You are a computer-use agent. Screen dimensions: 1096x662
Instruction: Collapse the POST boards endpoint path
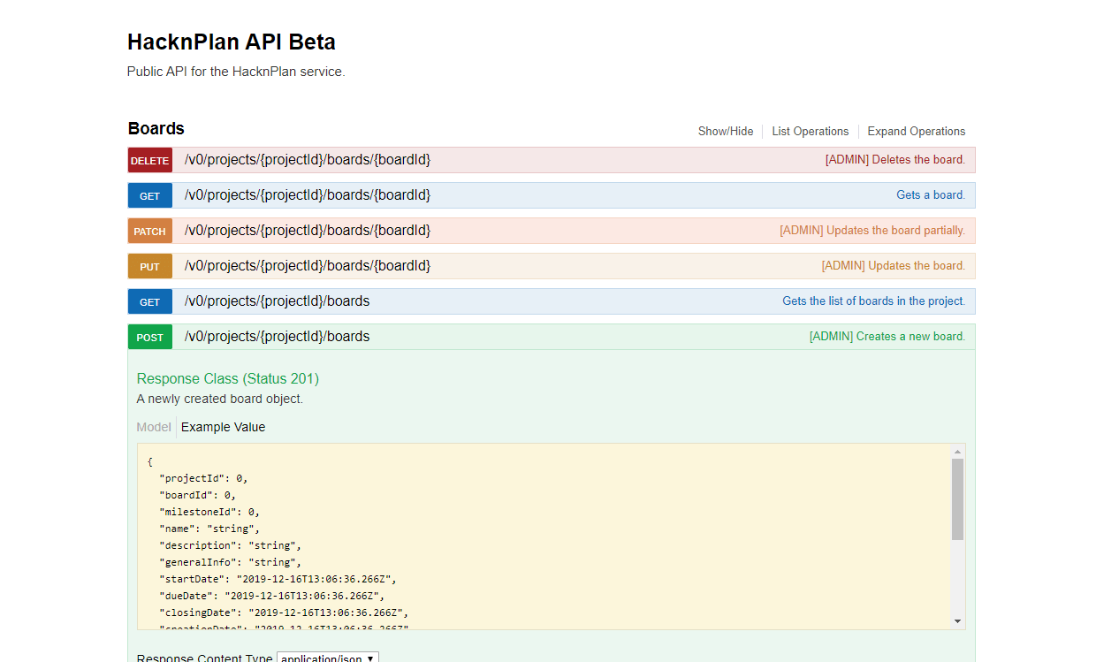[x=277, y=337]
